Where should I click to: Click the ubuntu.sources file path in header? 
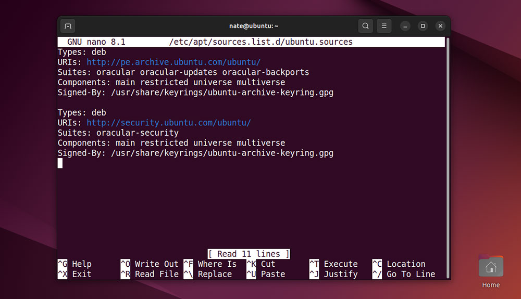[x=261, y=42]
